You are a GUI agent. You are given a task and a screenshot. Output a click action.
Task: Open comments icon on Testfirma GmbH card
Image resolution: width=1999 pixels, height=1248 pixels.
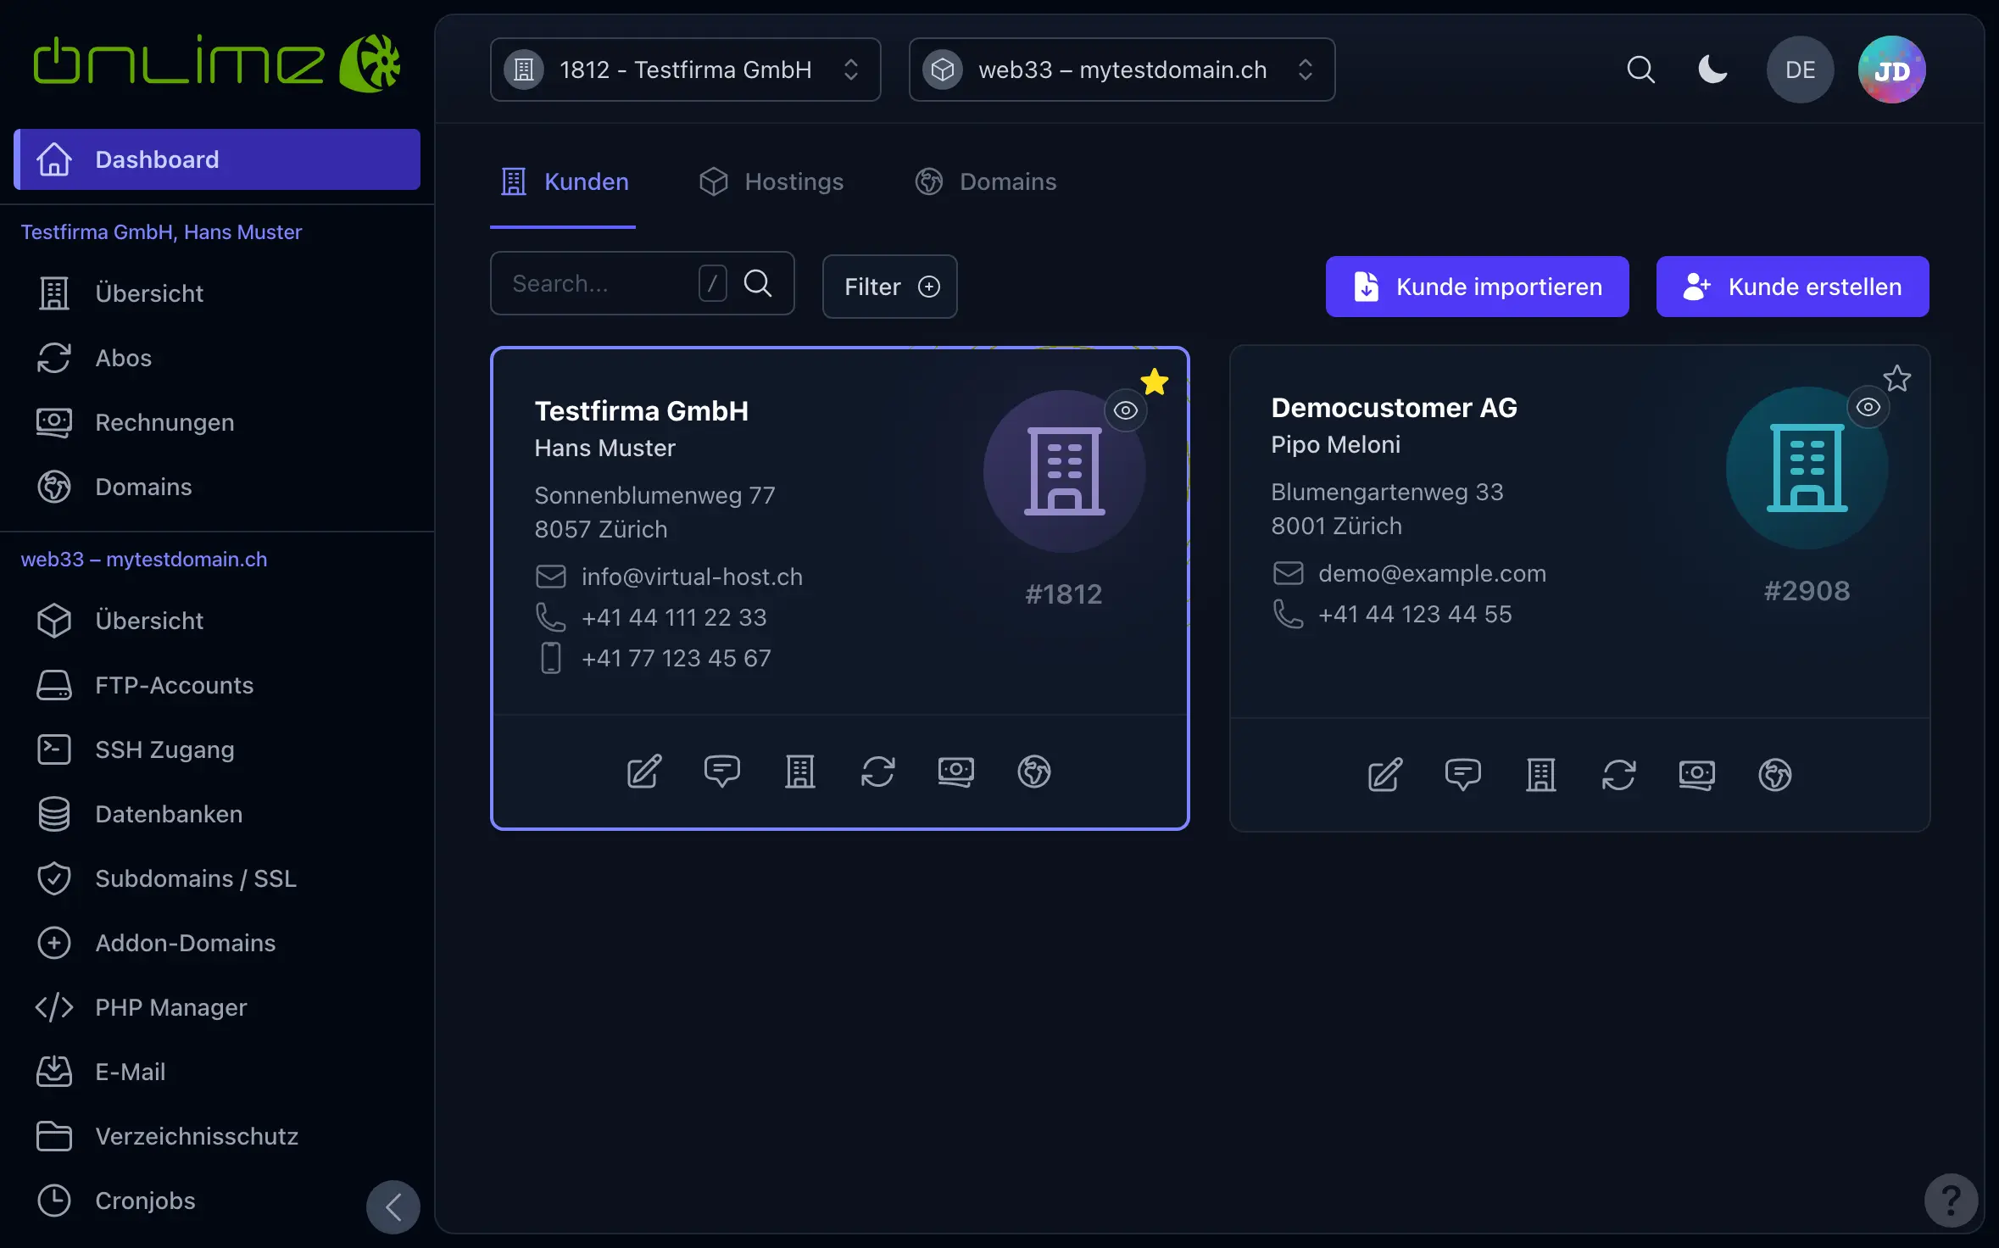[x=722, y=772]
